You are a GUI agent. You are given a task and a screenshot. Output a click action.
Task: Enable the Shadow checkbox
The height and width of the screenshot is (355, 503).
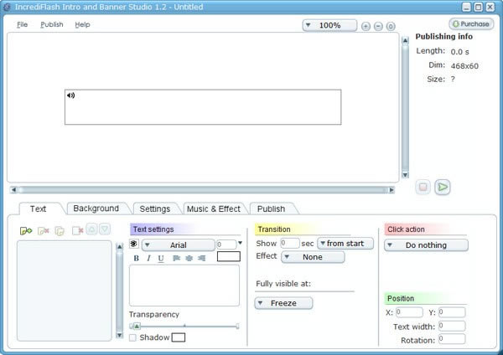tap(133, 337)
